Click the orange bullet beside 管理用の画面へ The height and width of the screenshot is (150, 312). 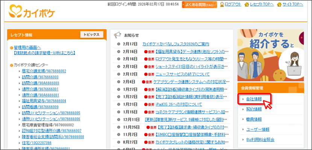pos(12,48)
